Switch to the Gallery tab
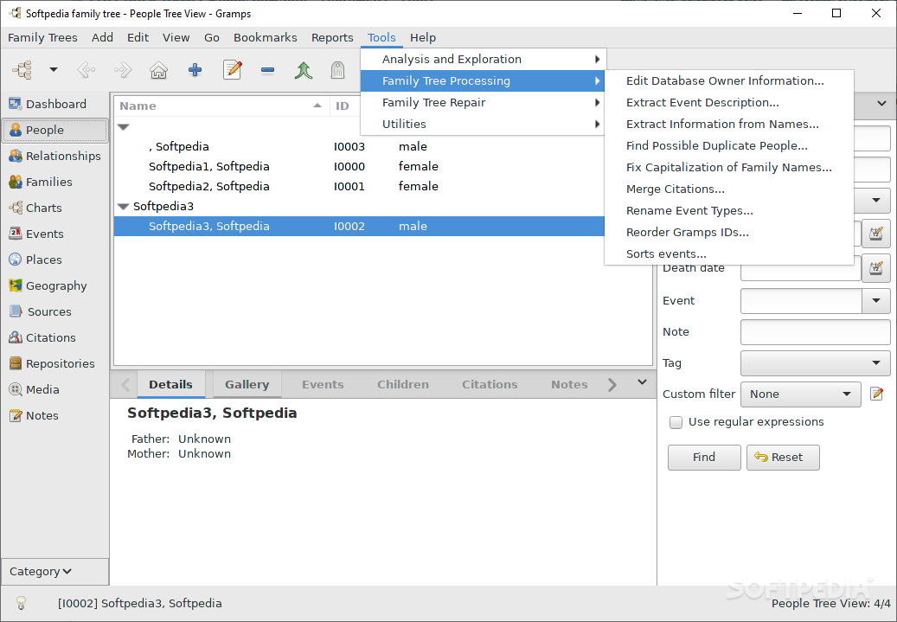 [x=247, y=384]
